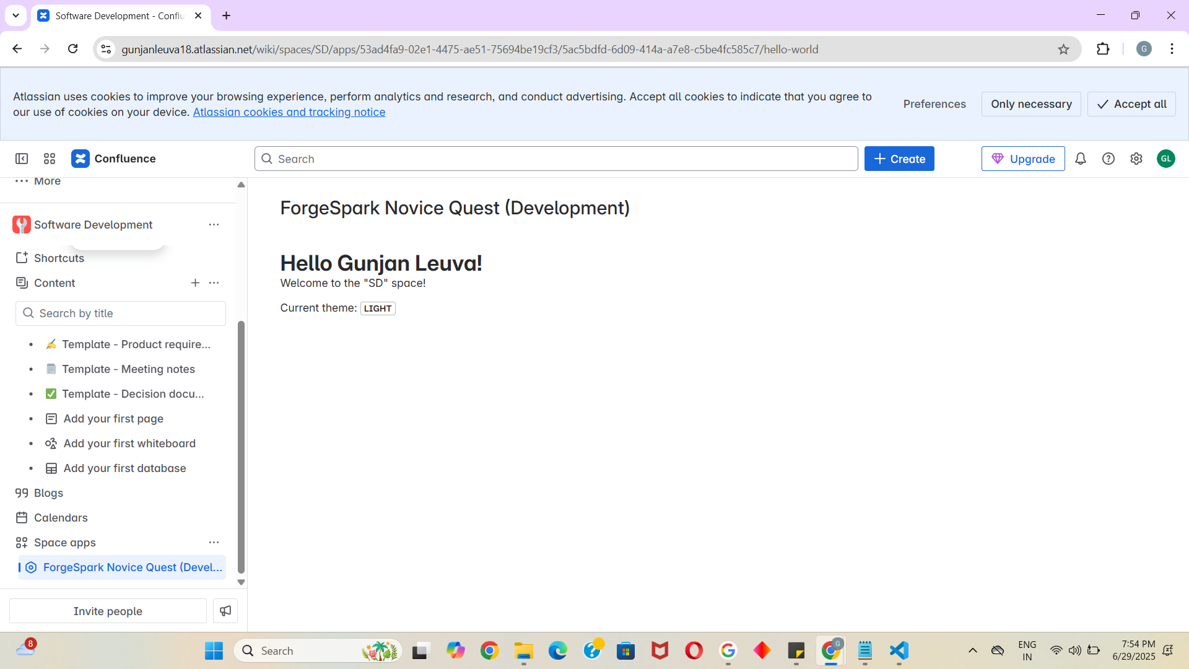Select the Template - Decision document checkbox icon
Viewport: 1189px width, 669px height.
click(51, 393)
